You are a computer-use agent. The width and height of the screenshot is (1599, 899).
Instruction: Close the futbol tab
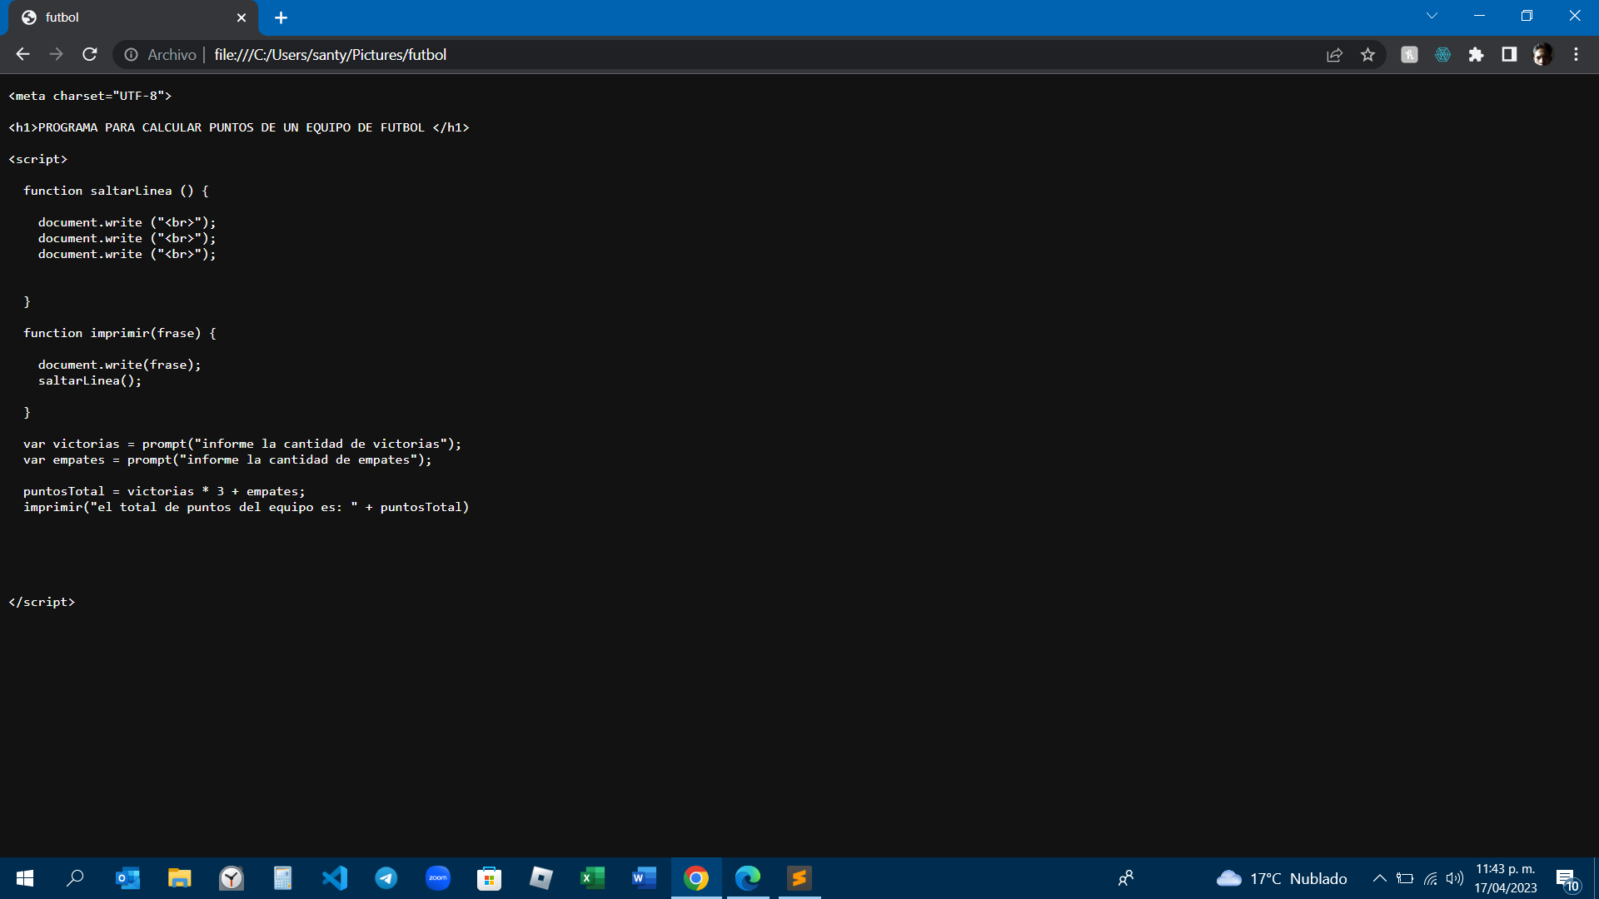(x=242, y=17)
